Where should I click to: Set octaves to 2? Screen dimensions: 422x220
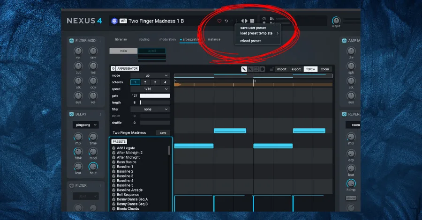click(x=145, y=82)
